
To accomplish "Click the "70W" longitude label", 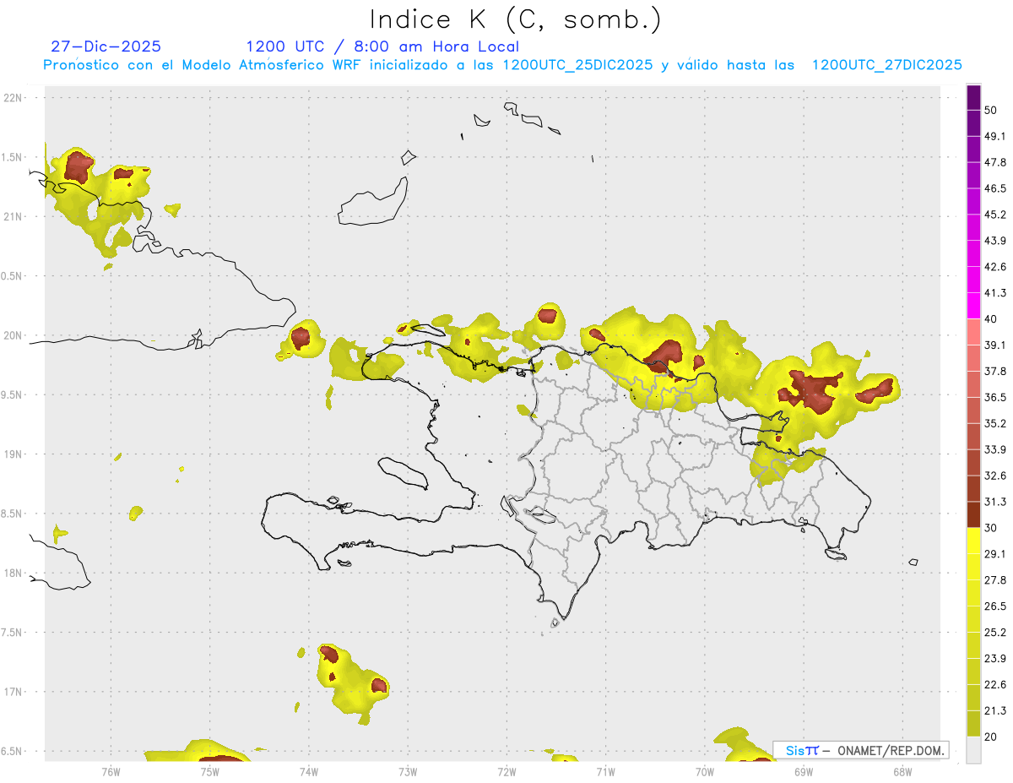I will [x=705, y=771].
